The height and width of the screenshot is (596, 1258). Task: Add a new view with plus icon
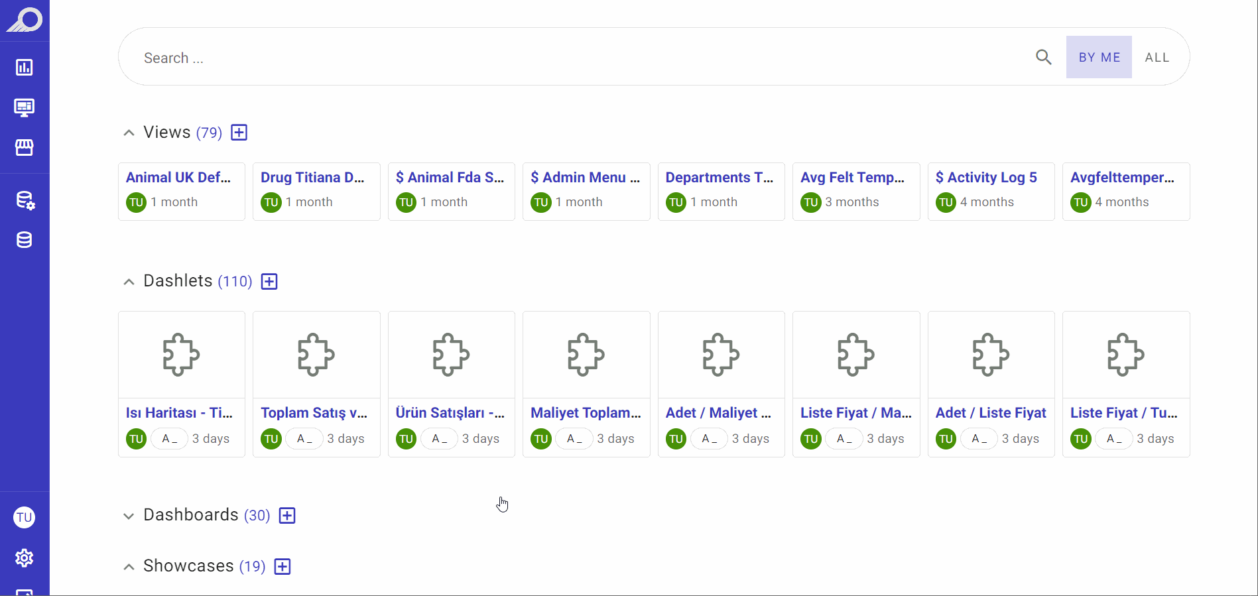pos(239,133)
